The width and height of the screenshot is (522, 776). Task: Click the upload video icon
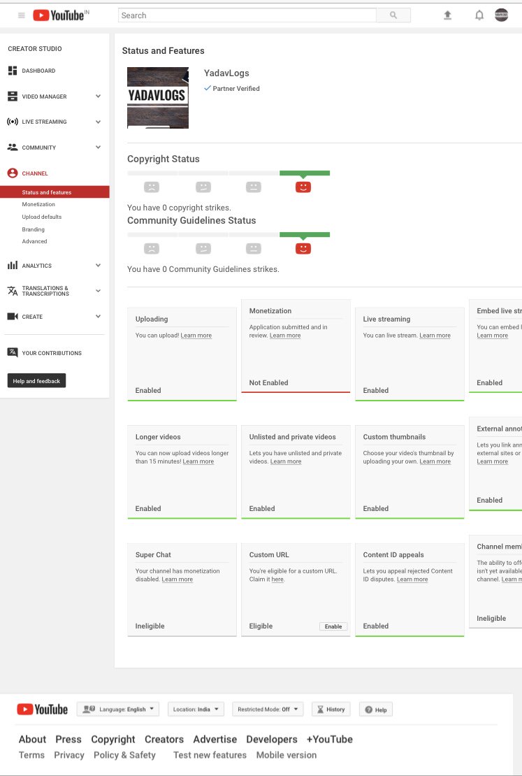coord(447,15)
